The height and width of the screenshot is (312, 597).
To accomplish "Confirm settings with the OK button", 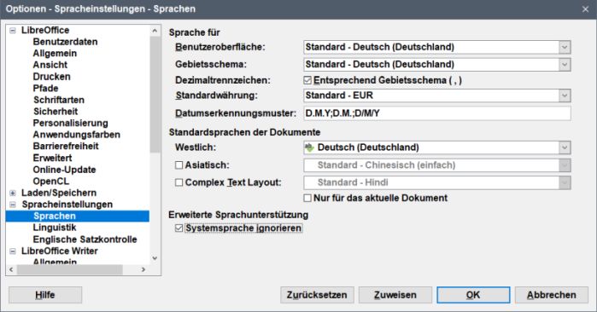I will point(473,295).
